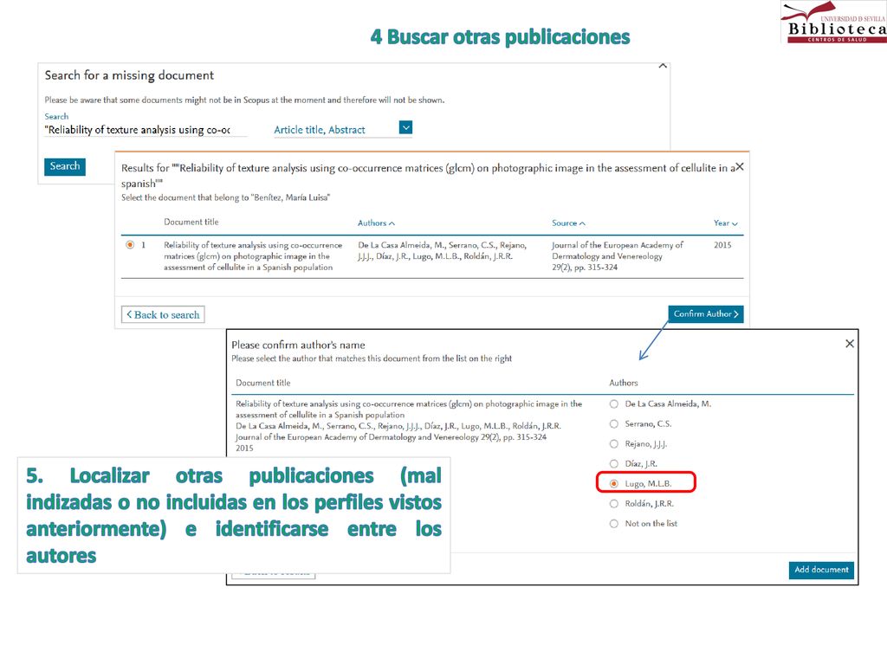Select author Serrano, C.S.
The image size is (887, 665).
pos(614,423)
